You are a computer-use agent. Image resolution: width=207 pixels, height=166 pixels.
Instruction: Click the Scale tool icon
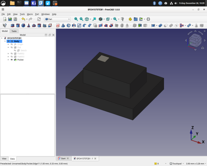click(79, 26)
